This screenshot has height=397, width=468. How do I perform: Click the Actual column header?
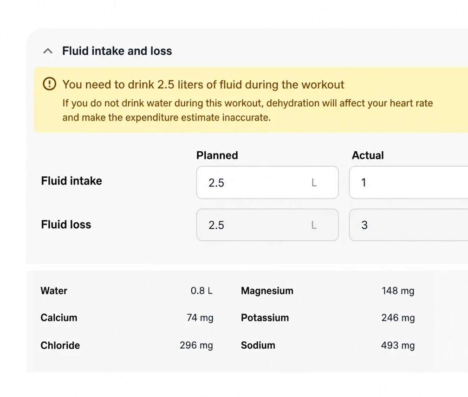pyautogui.click(x=368, y=155)
